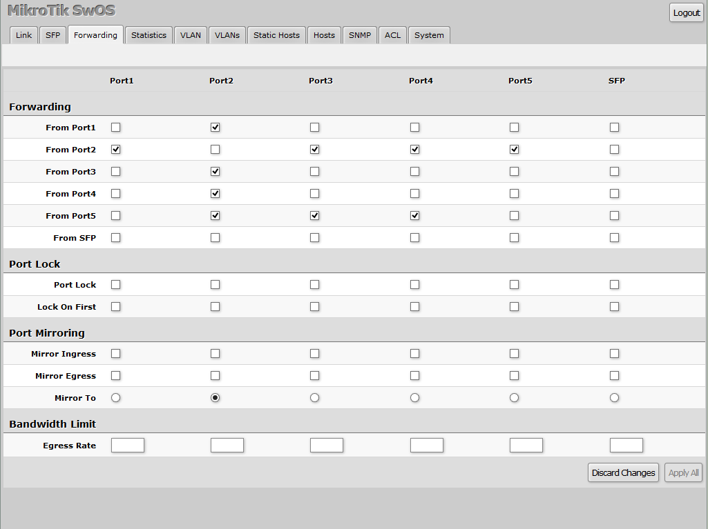
Task: Set Mirror To SFP radio
Action: (x=615, y=398)
